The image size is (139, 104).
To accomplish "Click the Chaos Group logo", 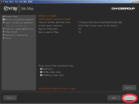I will [x=123, y=9].
